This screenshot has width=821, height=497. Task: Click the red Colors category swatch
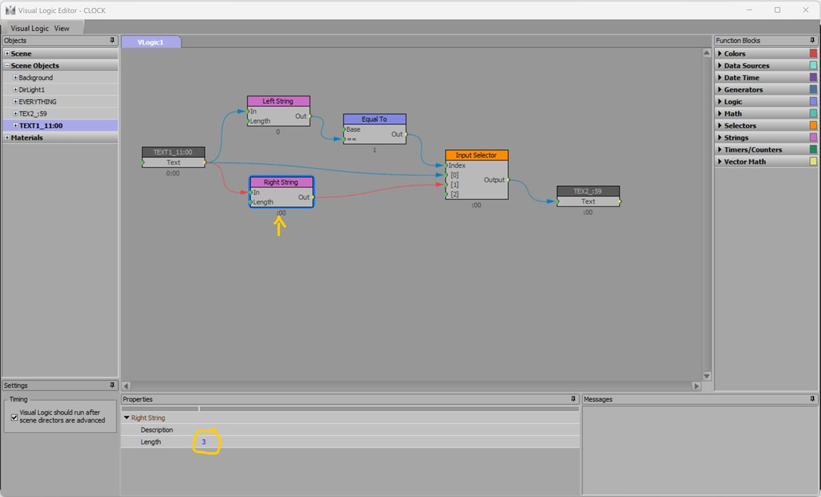(x=813, y=53)
